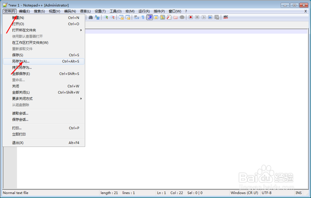Viewport: 311px width, 198px height.
Task: Open the Document Map icon
Action: click(x=162, y=17)
